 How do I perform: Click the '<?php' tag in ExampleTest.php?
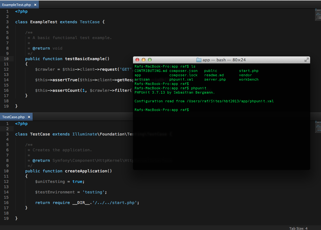click(21, 11)
